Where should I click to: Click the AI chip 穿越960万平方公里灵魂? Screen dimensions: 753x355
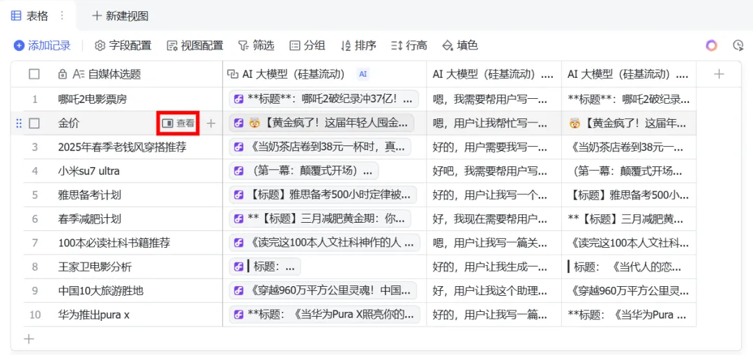click(x=324, y=291)
